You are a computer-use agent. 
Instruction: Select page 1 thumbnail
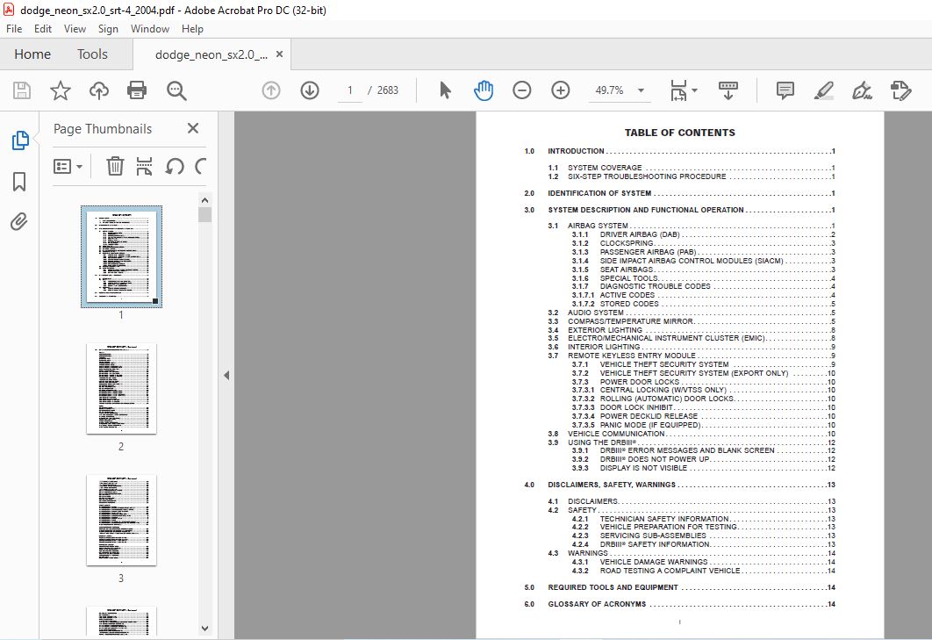[x=121, y=257]
